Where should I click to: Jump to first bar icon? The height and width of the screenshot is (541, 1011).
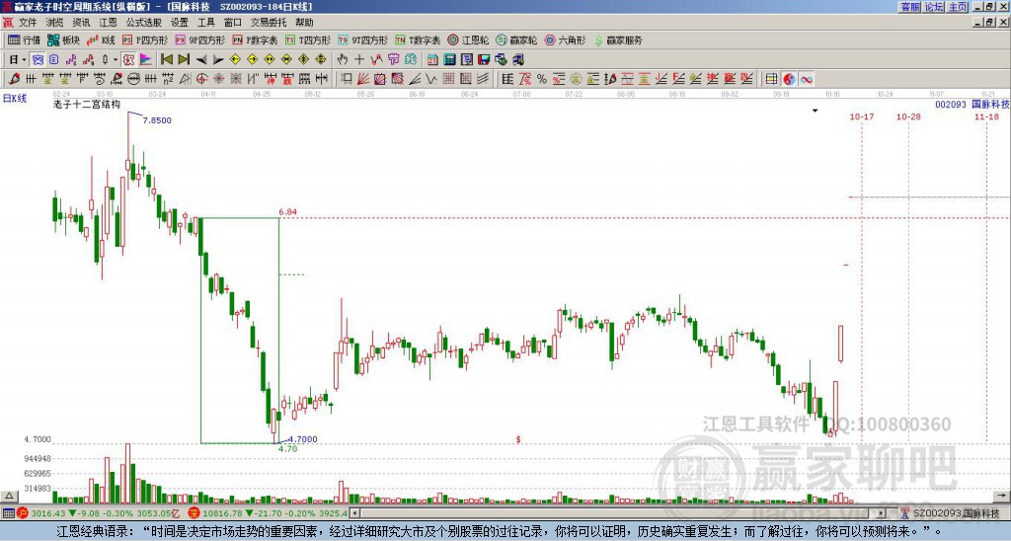166,60
